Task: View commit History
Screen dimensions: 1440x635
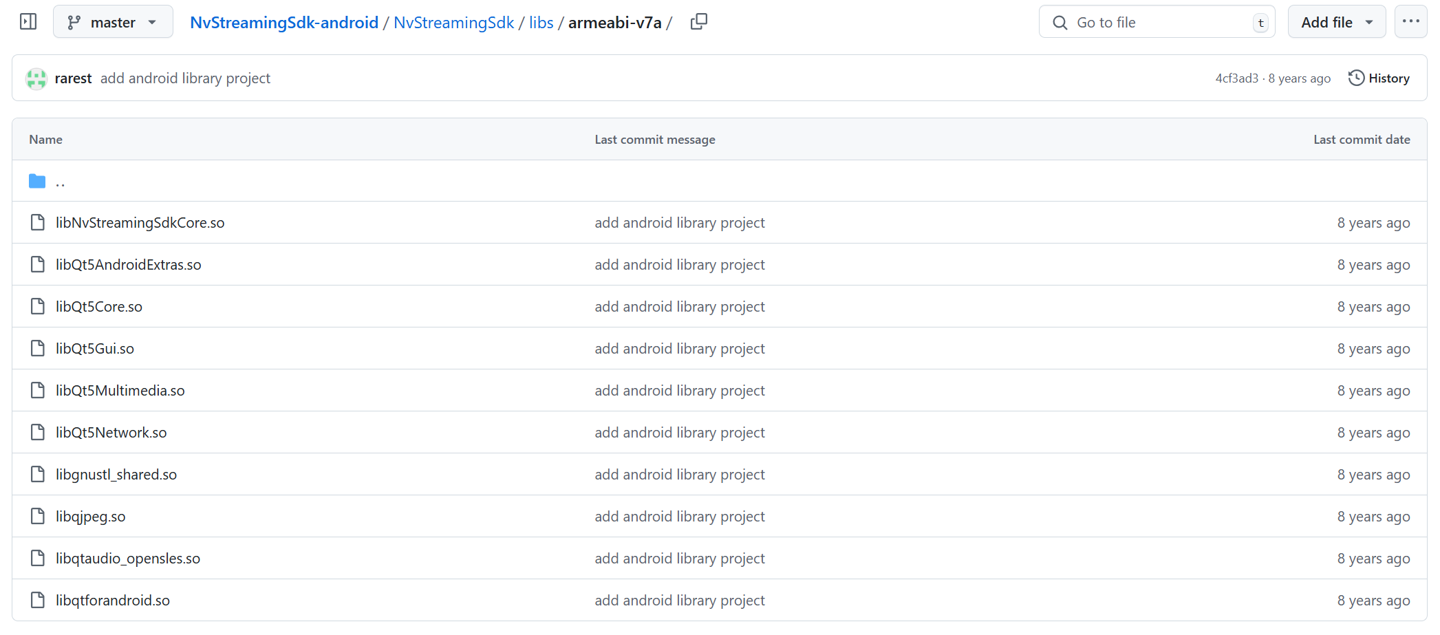Action: tap(1379, 78)
